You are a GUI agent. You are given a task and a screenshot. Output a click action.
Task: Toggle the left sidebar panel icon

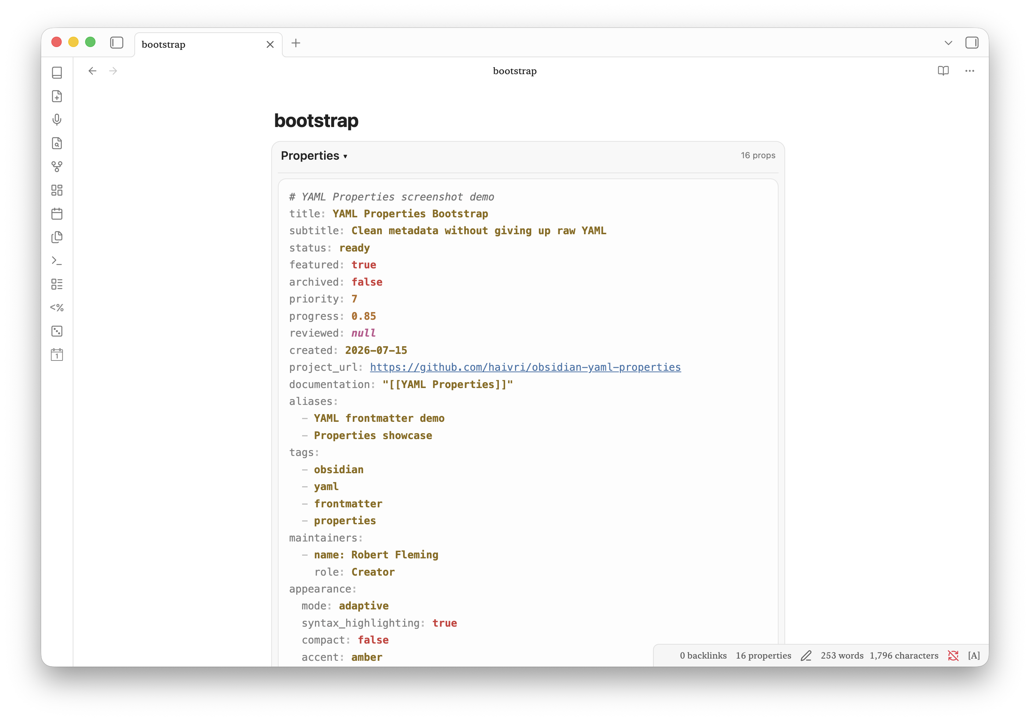117,43
